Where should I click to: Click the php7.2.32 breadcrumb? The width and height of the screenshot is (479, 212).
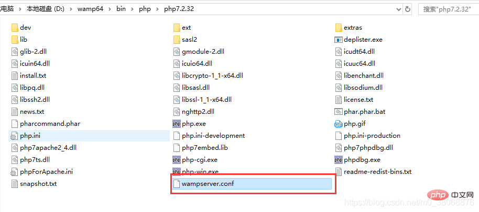pos(179,9)
